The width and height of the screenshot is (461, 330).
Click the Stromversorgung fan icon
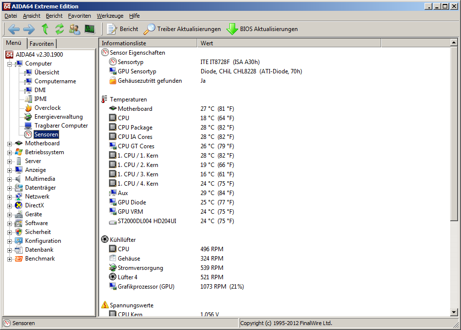pyautogui.click(x=113, y=267)
